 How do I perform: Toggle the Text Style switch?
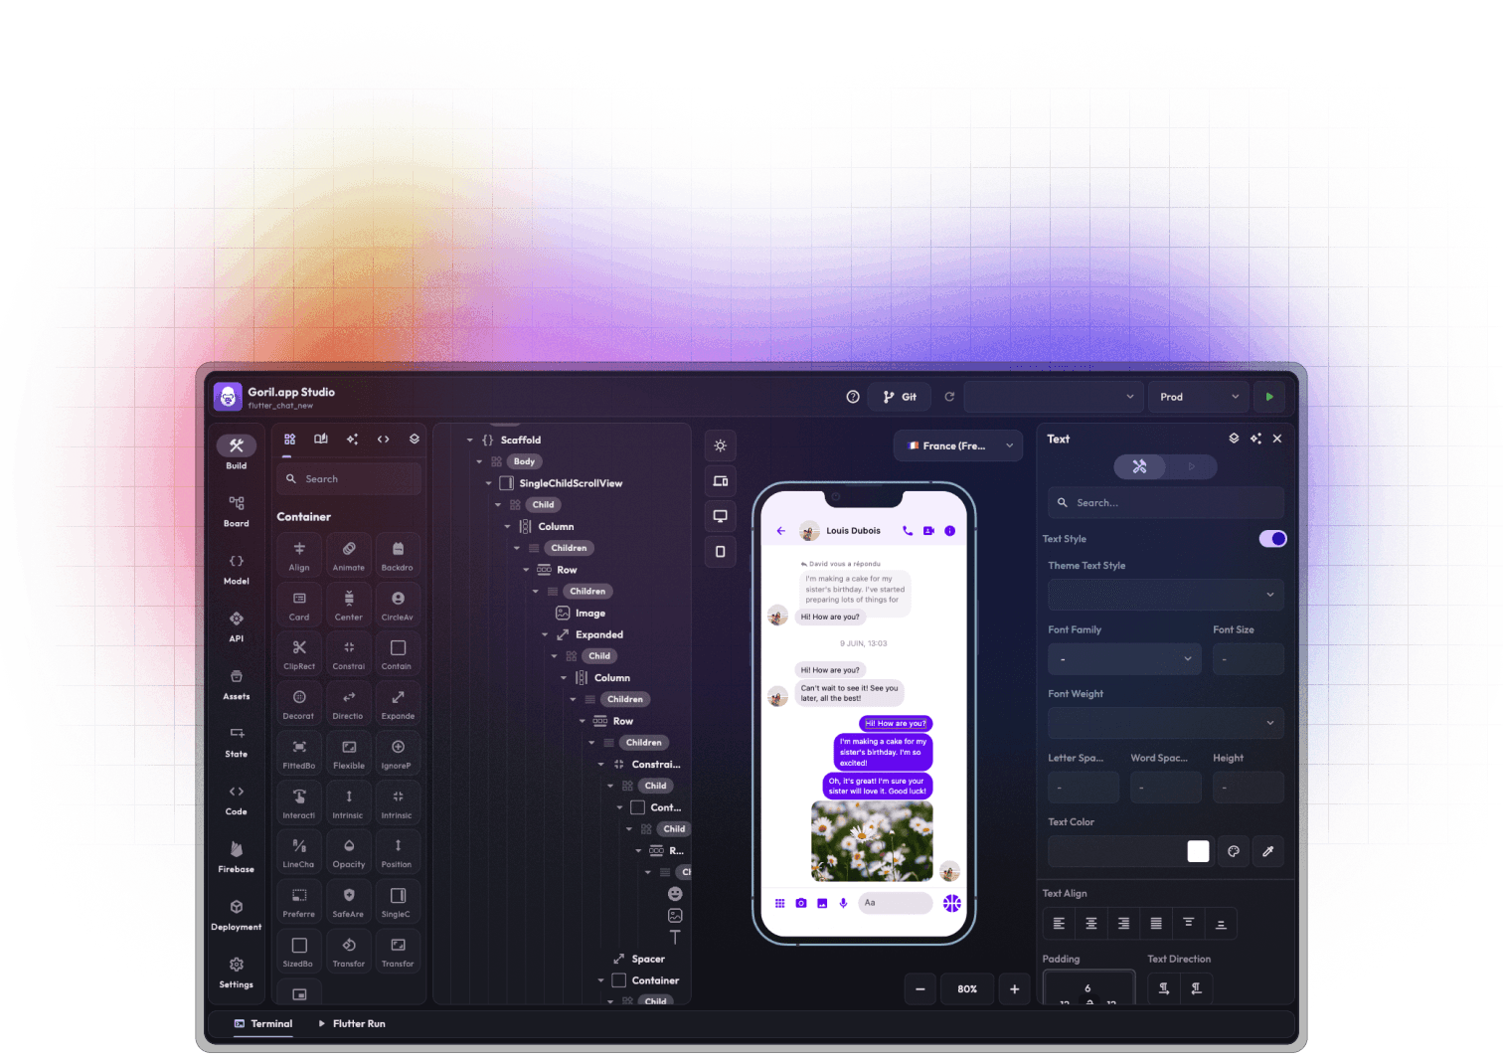(x=1273, y=539)
